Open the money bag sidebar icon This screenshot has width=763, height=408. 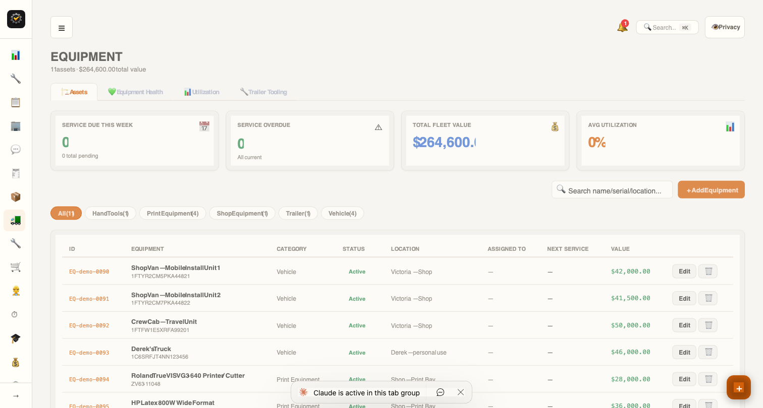point(16,362)
